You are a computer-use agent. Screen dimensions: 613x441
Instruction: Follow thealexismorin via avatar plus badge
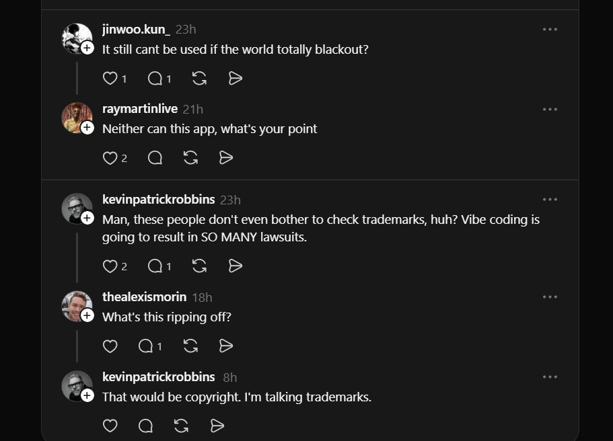coord(87,316)
